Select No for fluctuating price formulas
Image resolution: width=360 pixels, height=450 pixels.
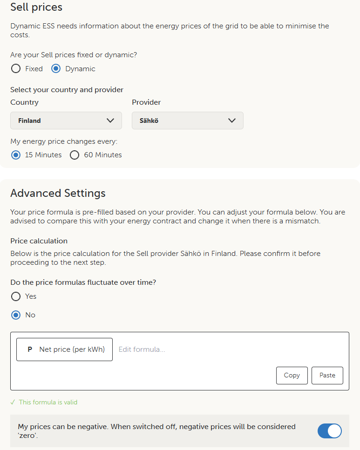16,315
